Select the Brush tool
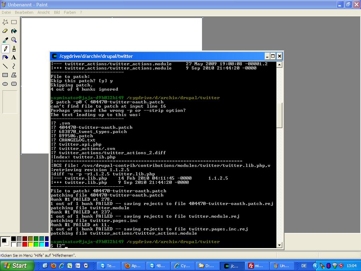Viewport: 361px width, 271px height. point(14,49)
